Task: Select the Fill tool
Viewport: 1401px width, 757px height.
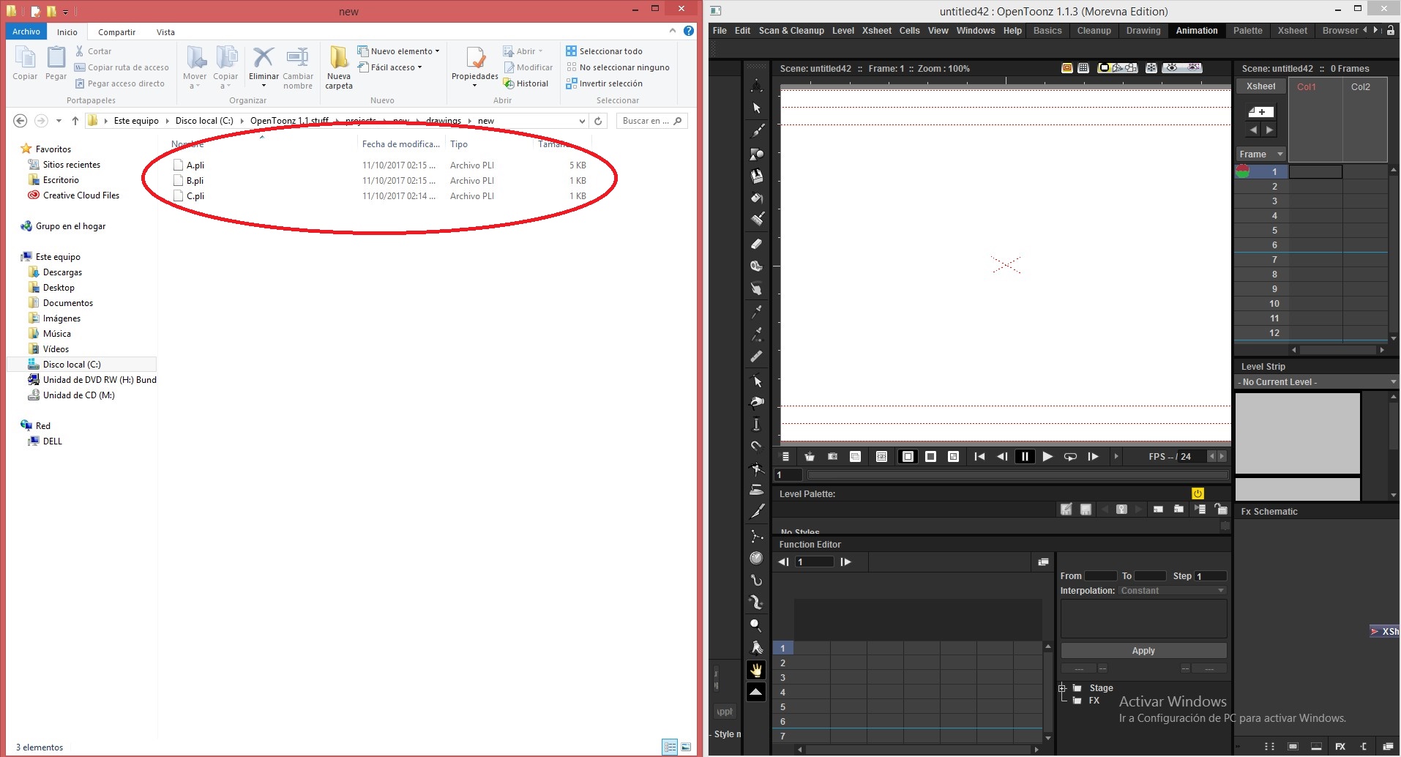Action: point(757,198)
